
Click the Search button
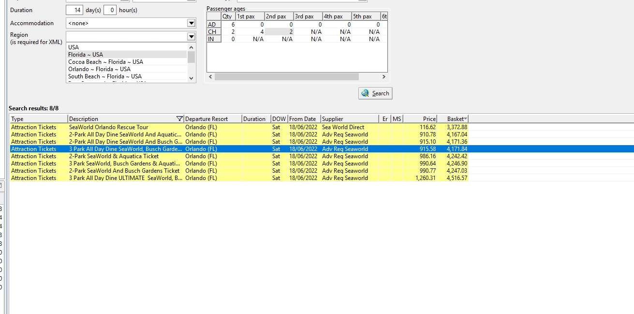pyautogui.click(x=375, y=93)
